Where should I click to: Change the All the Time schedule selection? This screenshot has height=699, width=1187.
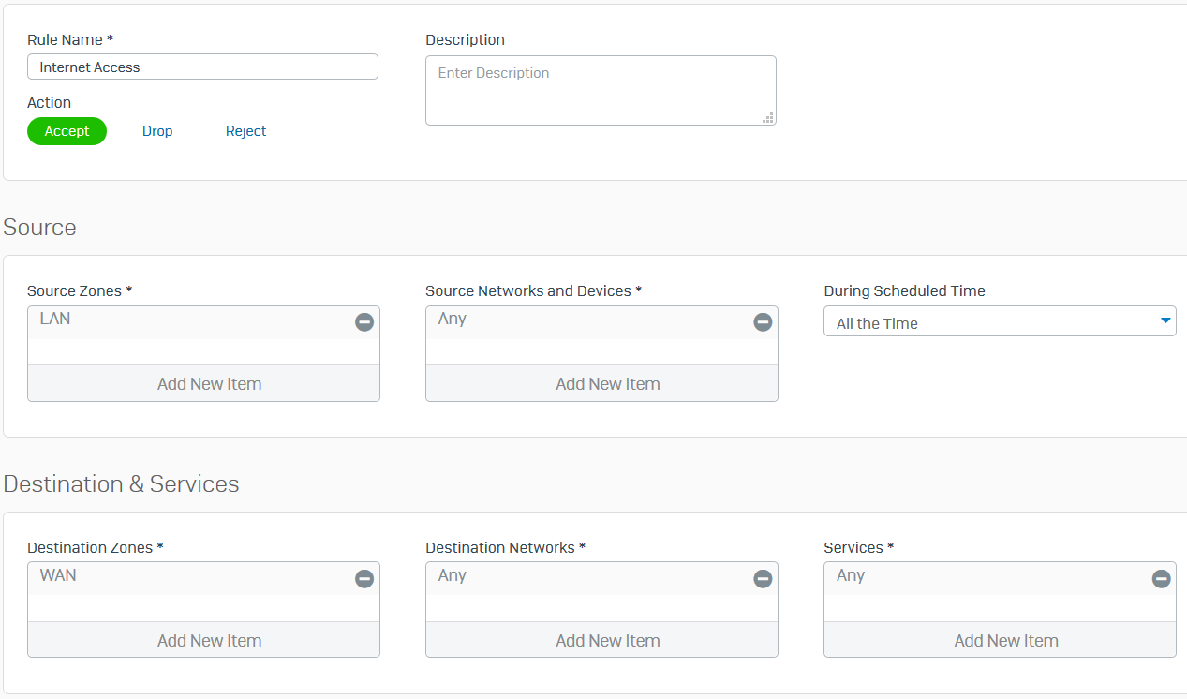(x=999, y=320)
